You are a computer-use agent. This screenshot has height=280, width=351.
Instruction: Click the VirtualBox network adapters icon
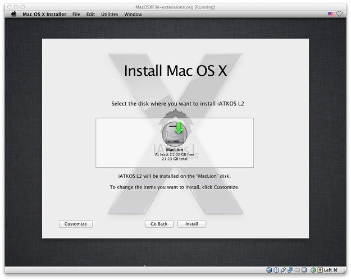coord(290,270)
